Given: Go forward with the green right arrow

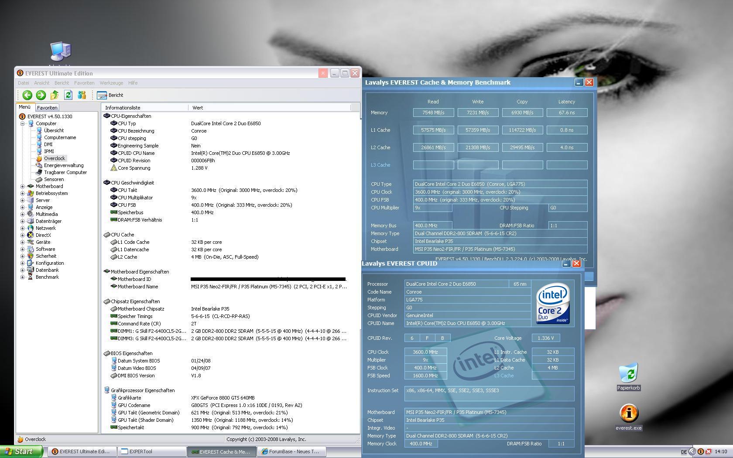Looking at the screenshot, I should coord(41,95).
